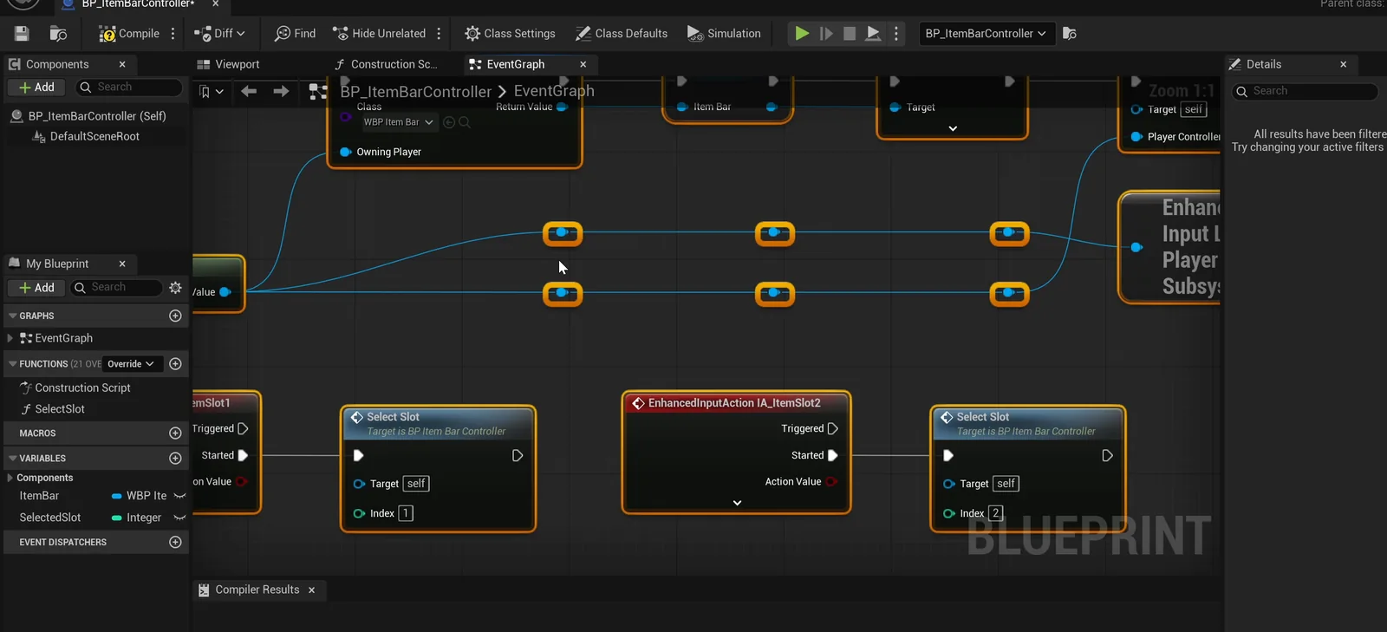1387x632 pixels.
Task: Add a new event dispatcher with plus icon
Action: [x=175, y=542]
